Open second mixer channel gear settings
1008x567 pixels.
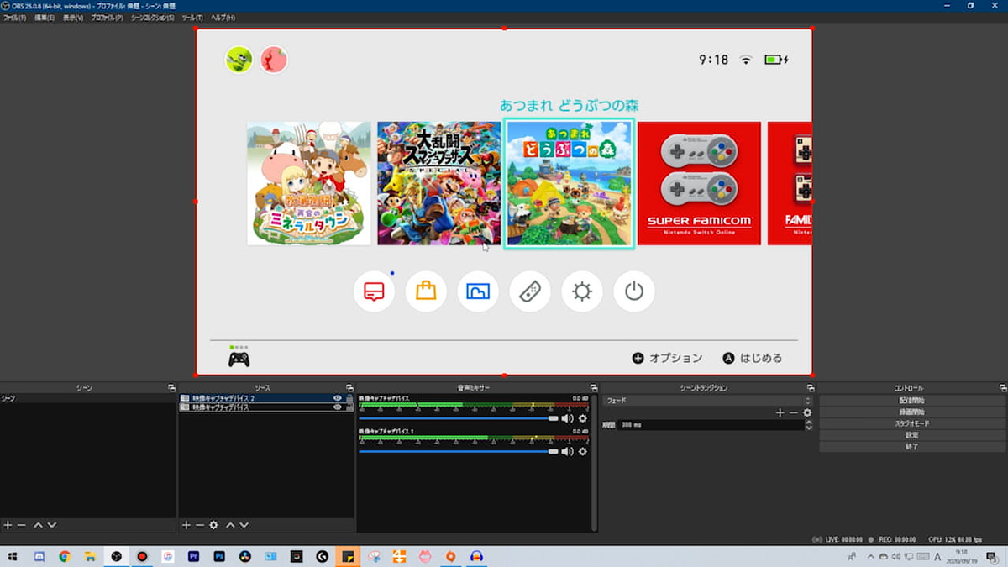[x=583, y=451]
